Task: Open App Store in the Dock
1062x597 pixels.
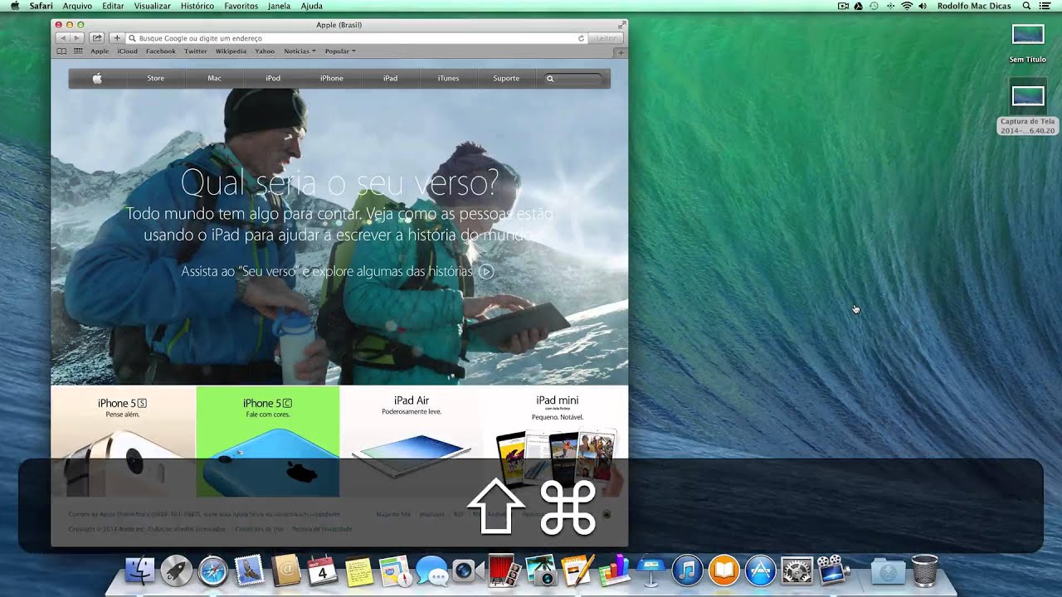Action: pos(760,570)
